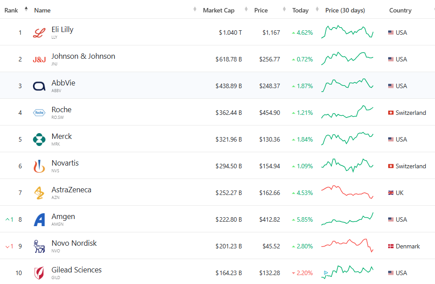This screenshot has height=284, width=435.
Task: Click the Novartis company name
Action: coord(65,163)
